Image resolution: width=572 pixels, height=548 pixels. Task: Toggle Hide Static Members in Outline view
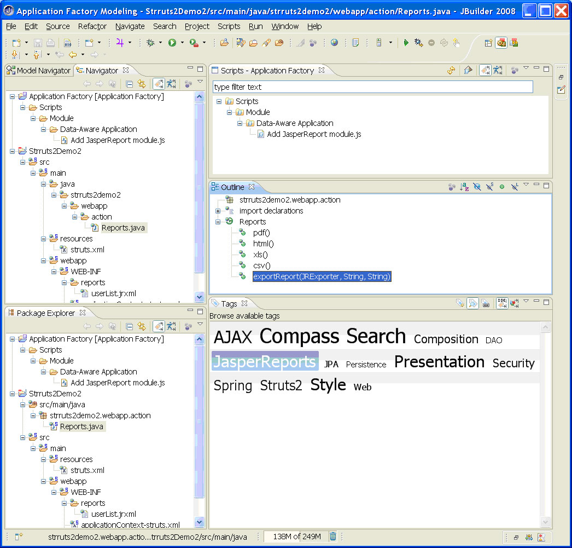pyautogui.click(x=489, y=187)
